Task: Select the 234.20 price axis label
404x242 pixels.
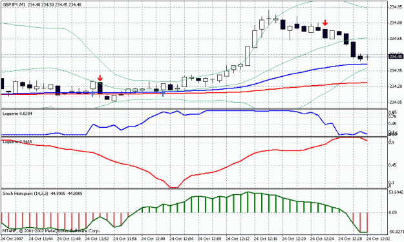Action: pyautogui.click(x=396, y=86)
